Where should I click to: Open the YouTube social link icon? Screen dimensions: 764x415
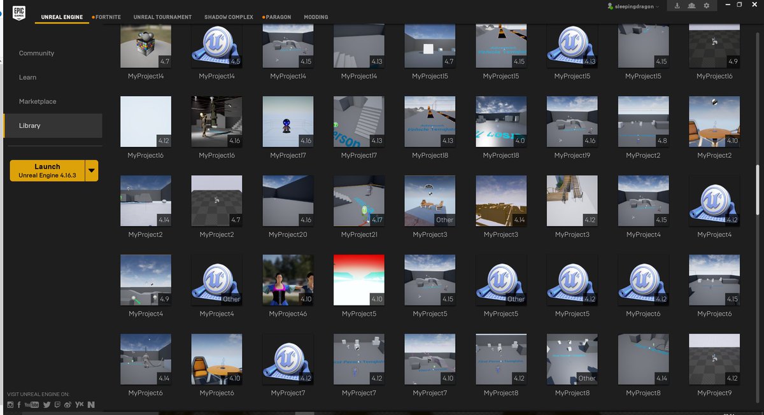[x=32, y=404]
